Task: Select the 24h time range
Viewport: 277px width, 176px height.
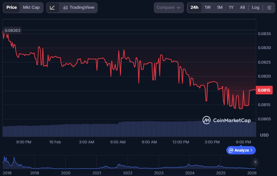Action: (x=194, y=7)
